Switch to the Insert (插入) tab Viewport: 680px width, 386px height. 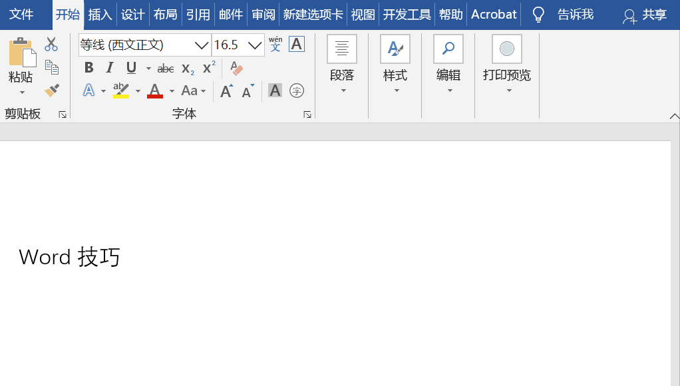coord(100,15)
